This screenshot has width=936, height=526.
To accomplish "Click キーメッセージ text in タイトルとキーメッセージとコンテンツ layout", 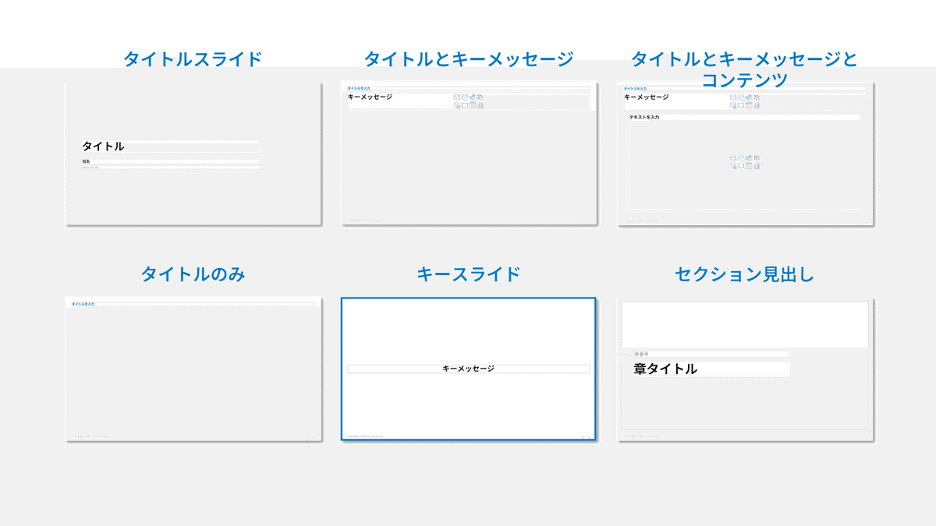I will [647, 97].
